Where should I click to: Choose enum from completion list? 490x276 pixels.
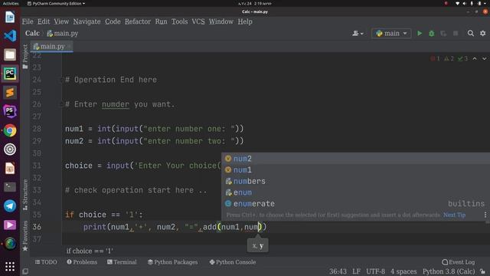point(355,192)
